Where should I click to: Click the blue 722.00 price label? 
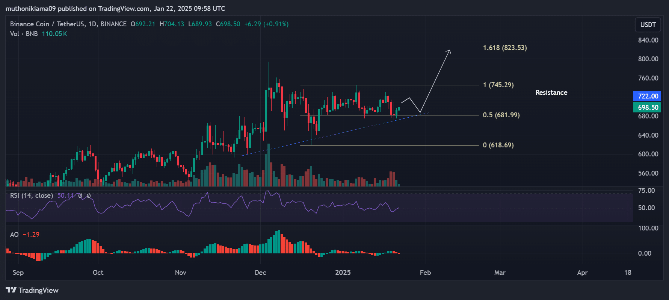[x=648, y=96]
